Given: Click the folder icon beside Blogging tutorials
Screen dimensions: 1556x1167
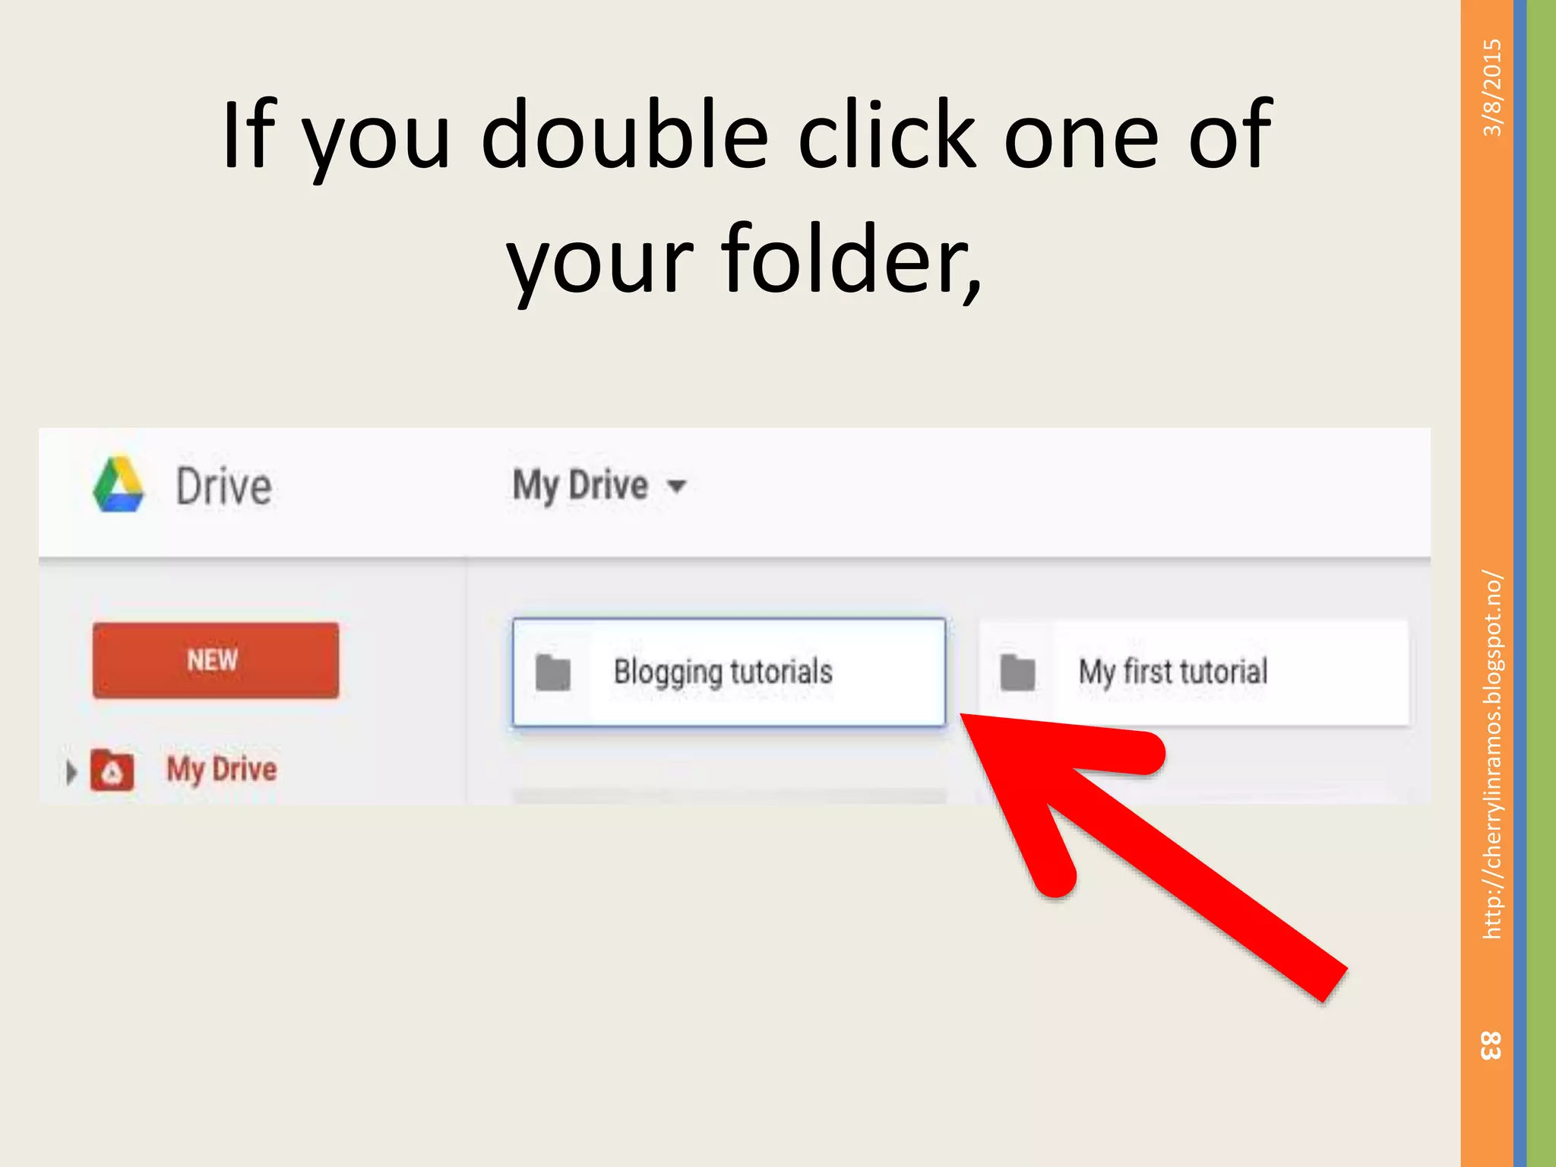Looking at the screenshot, I should (x=553, y=672).
